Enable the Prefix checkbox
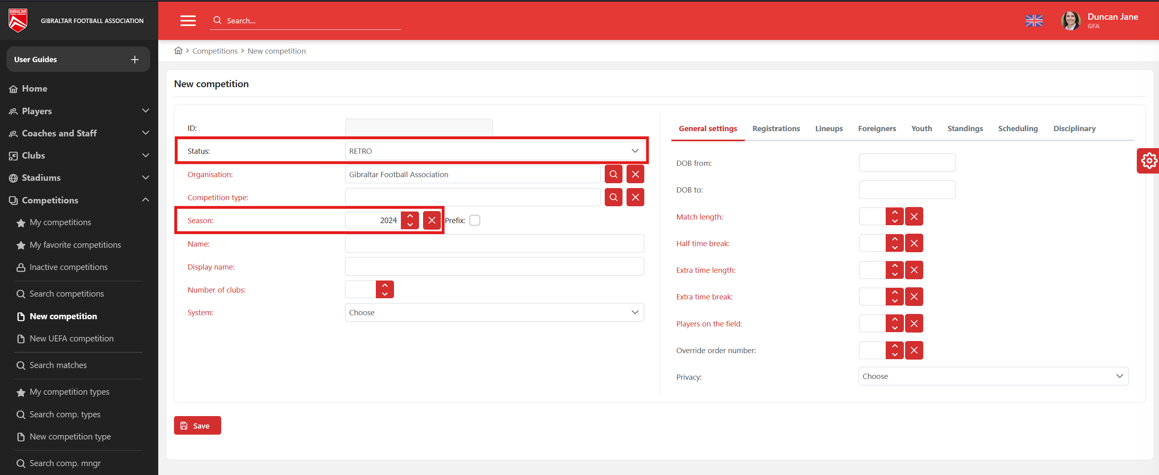This screenshot has height=475, width=1159. click(474, 220)
